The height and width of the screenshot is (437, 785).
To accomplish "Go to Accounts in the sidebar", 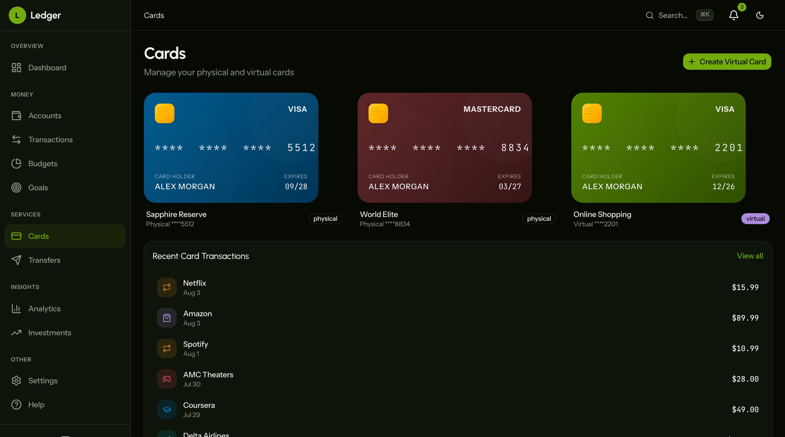I will (x=65, y=116).
